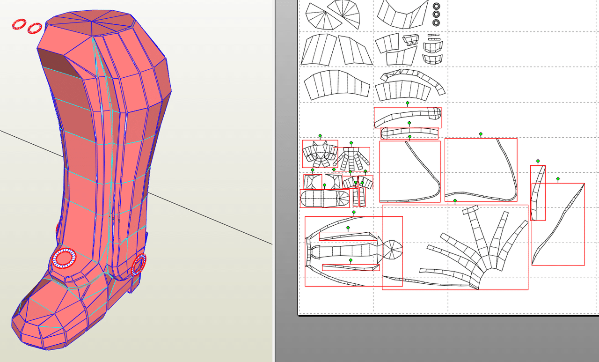The width and height of the screenshot is (599, 362).
Task: Select the top cap of the 3D boot
Action: [92, 22]
